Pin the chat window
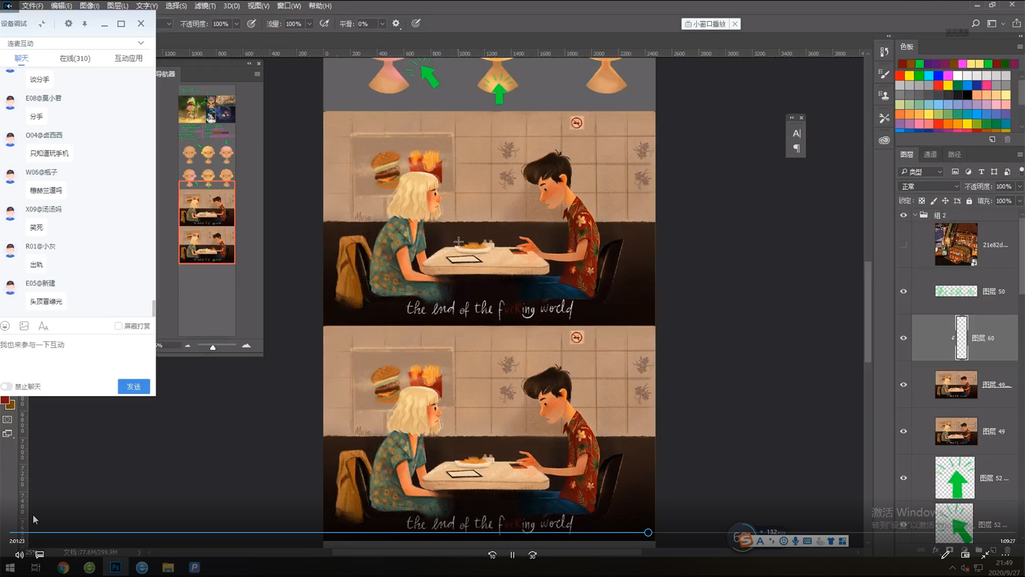 (84, 24)
